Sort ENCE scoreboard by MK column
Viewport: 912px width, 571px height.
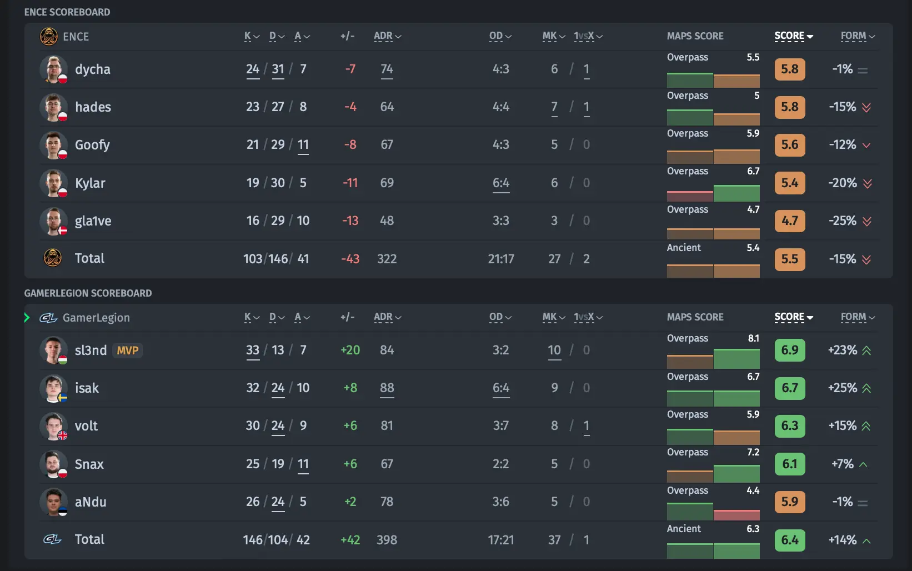click(x=553, y=36)
